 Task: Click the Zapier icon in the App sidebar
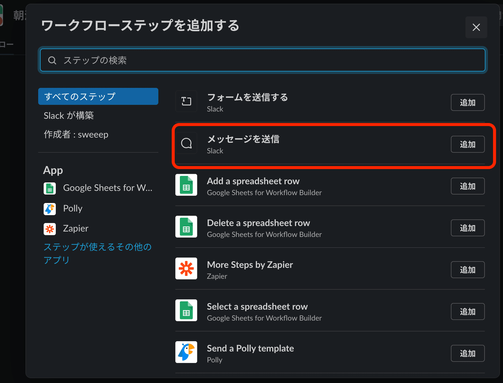pyautogui.click(x=49, y=229)
